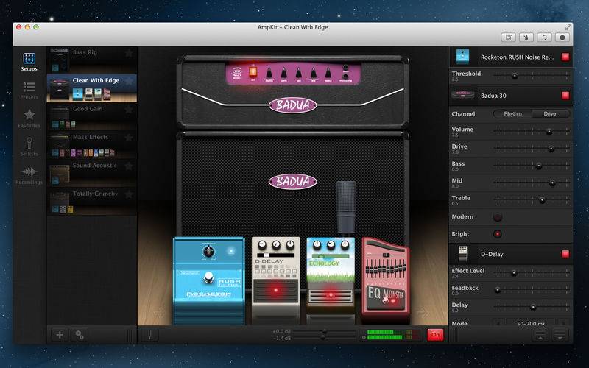Viewport: 589px width, 368px height.
Task: Toggle the Rocketon RUSH Noise Reducer red power button
Action: 565,57
